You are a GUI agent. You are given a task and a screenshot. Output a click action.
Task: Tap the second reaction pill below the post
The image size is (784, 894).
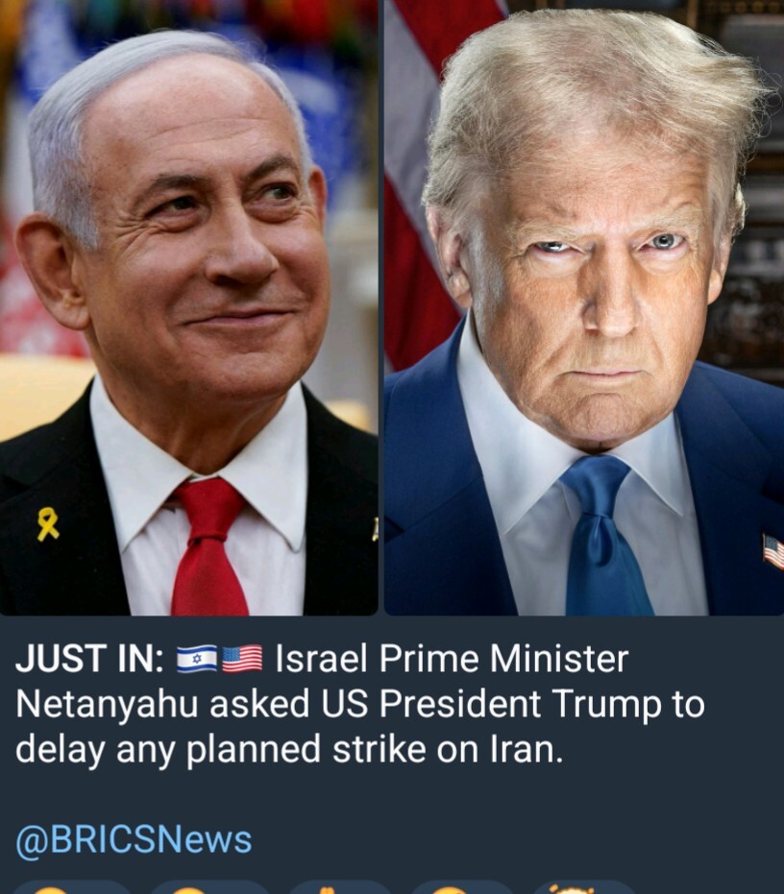click(209, 888)
